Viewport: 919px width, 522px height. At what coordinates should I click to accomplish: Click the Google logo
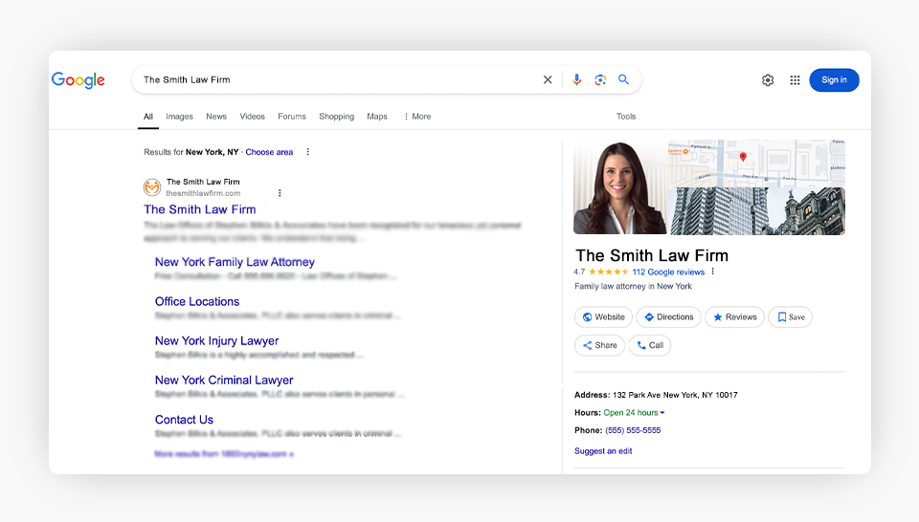(78, 80)
